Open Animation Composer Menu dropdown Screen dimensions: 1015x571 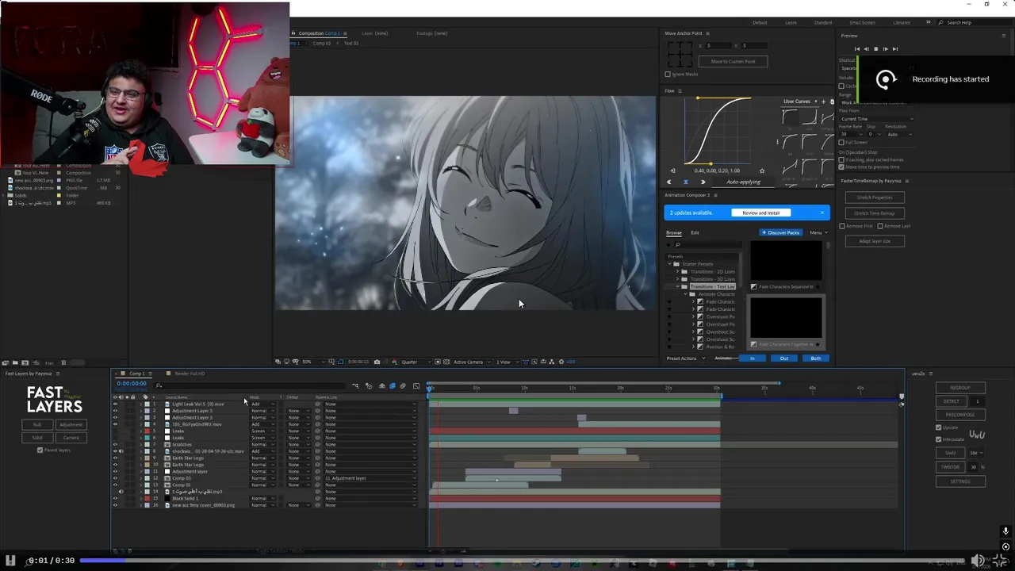pos(818,232)
